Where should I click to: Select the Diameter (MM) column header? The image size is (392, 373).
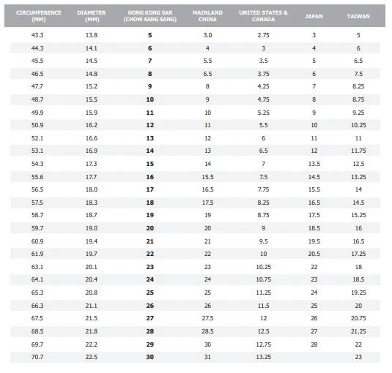[x=92, y=16]
